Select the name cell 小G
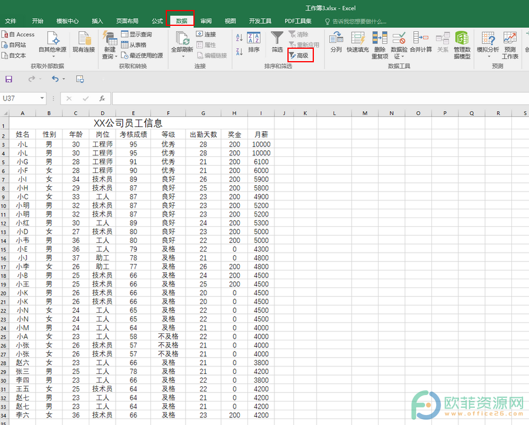Screen dimensions: 529x425 (x=22, y=162)
